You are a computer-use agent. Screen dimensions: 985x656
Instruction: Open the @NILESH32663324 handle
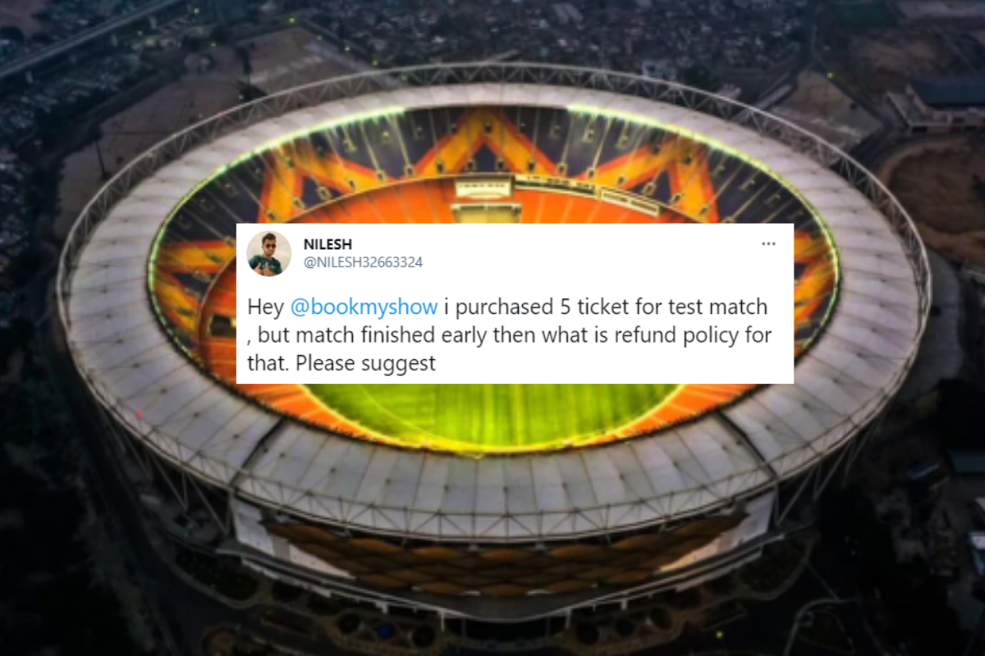pyautogui.click(x=364, y=262)
